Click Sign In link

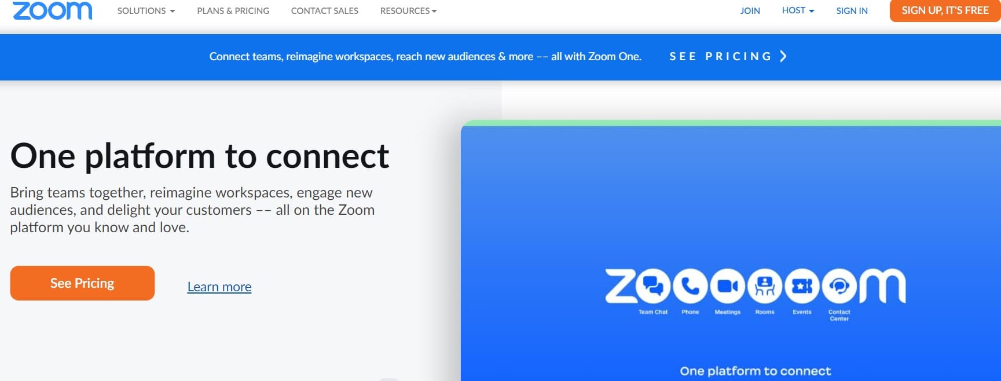click(852, 11)
